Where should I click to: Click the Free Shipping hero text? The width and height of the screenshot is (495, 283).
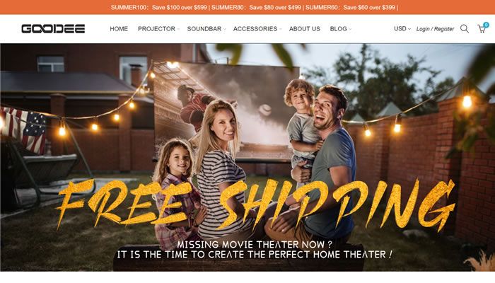(256, 204)
